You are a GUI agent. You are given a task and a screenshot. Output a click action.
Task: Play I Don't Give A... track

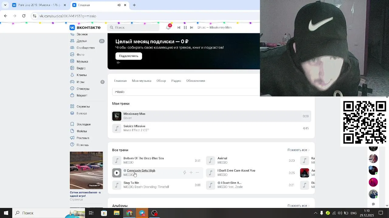pos(211,185)
